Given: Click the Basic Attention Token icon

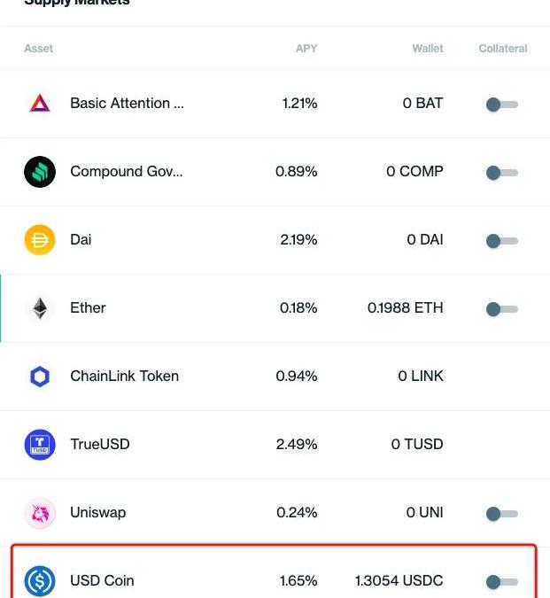Looking at the screenshot, I should click(40, 104).
